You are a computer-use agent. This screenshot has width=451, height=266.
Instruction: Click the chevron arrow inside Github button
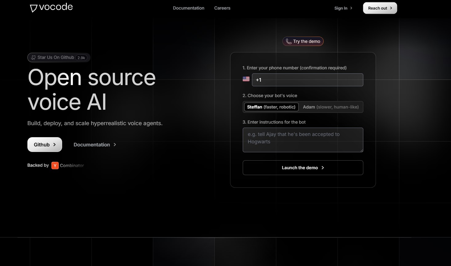click(55, 144)
